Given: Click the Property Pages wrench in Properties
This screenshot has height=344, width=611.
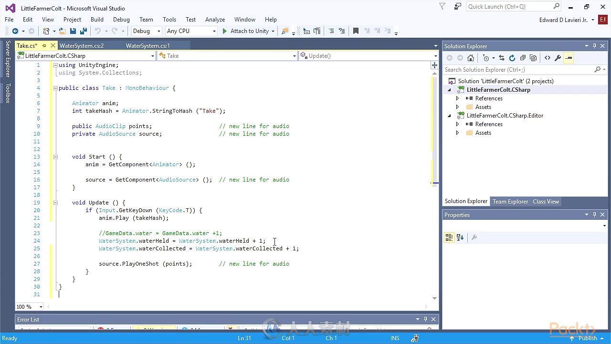Looking at the screenshot, I should click(x=474, y=237).
